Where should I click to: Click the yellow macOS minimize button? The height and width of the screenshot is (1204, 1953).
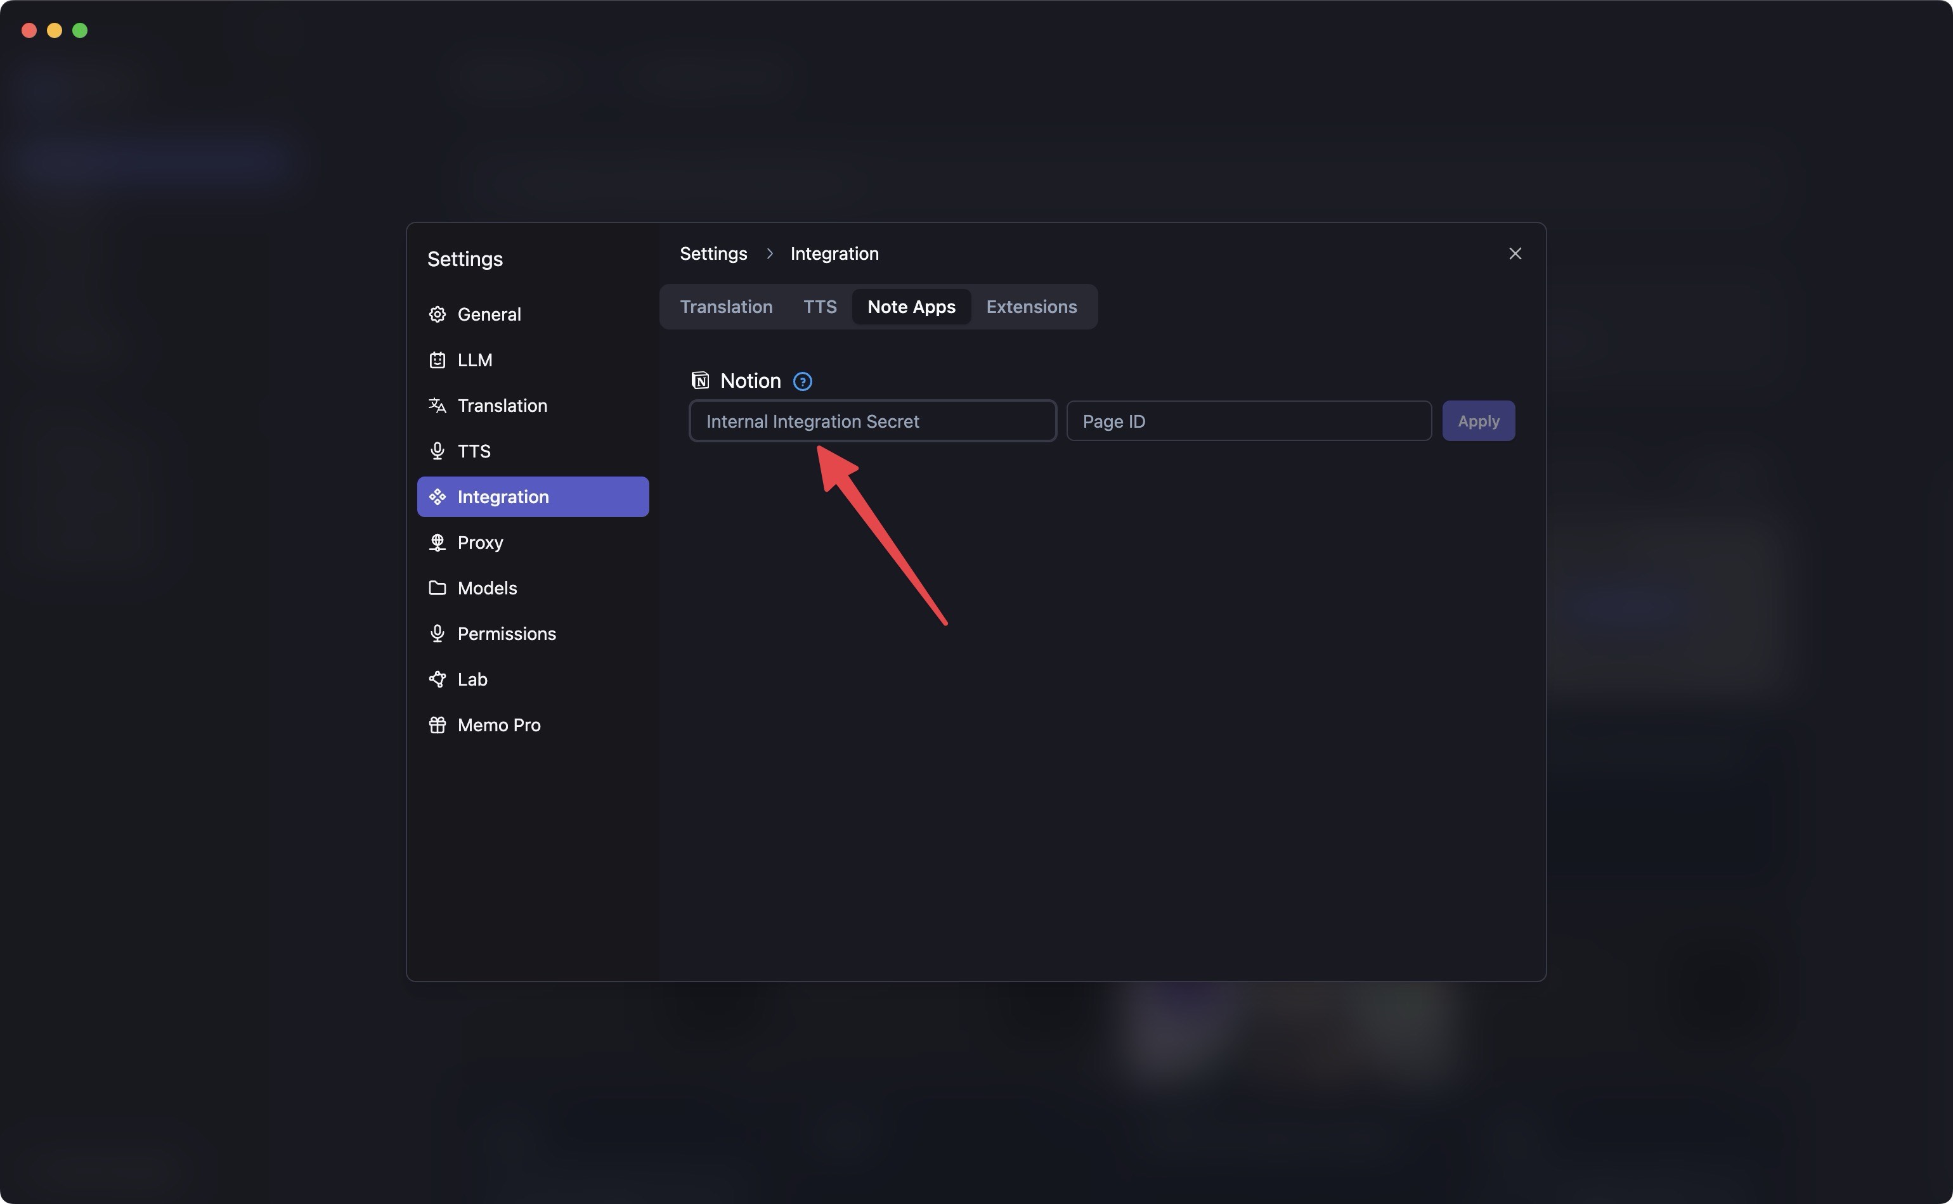(54, 30)
